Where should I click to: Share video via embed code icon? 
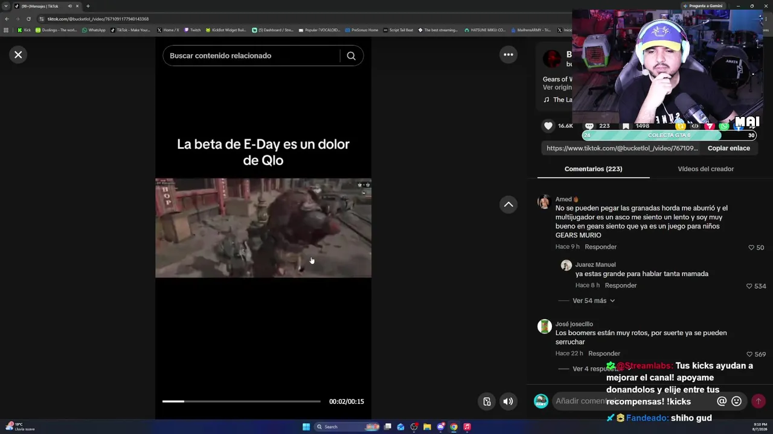695,126
